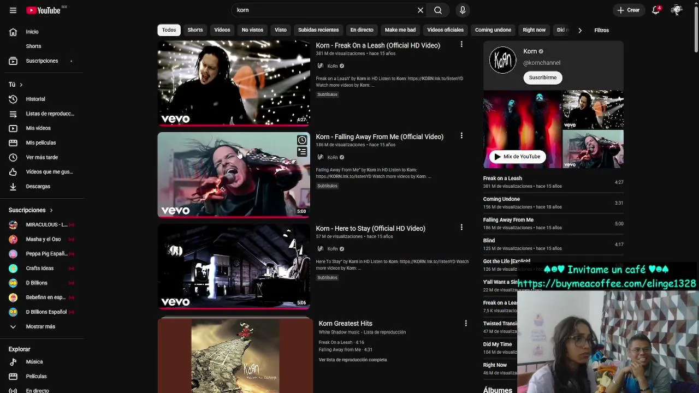Open options menu for Here to Stay
This screenshot has height=393, width=699.
[461, 227]
